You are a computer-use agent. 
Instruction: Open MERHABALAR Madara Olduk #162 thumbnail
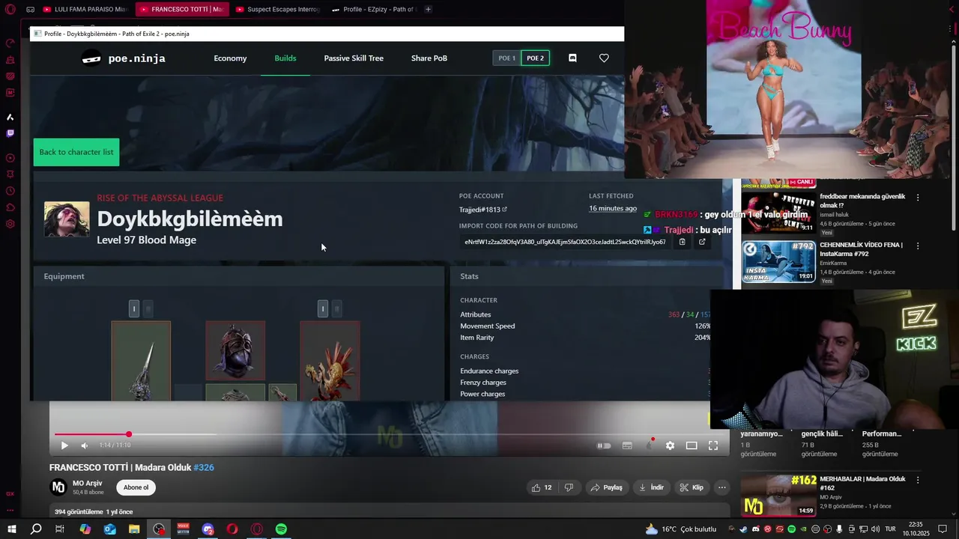(778, 495)
